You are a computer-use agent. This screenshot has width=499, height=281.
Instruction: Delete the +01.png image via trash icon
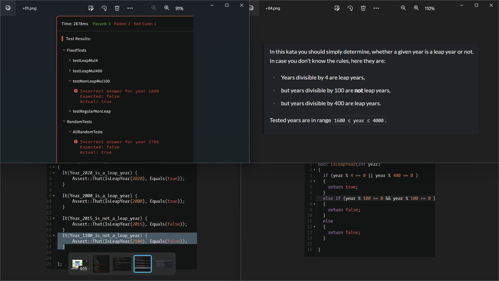pos(117,8)
